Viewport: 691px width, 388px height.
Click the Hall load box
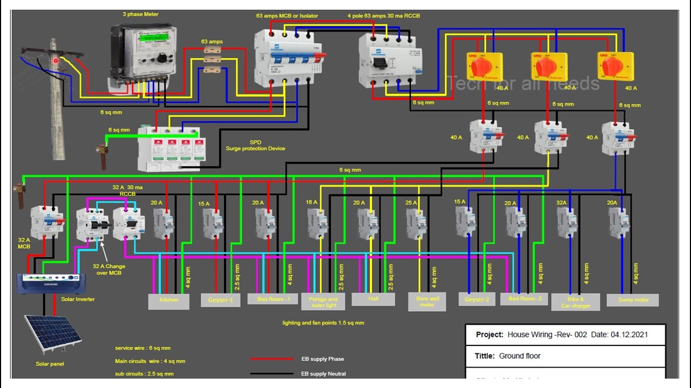pos(373,299)
